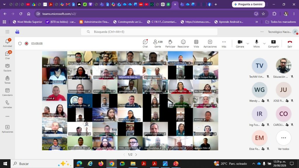
Task: Open Calendario in left sidebar
Action: 7,92
